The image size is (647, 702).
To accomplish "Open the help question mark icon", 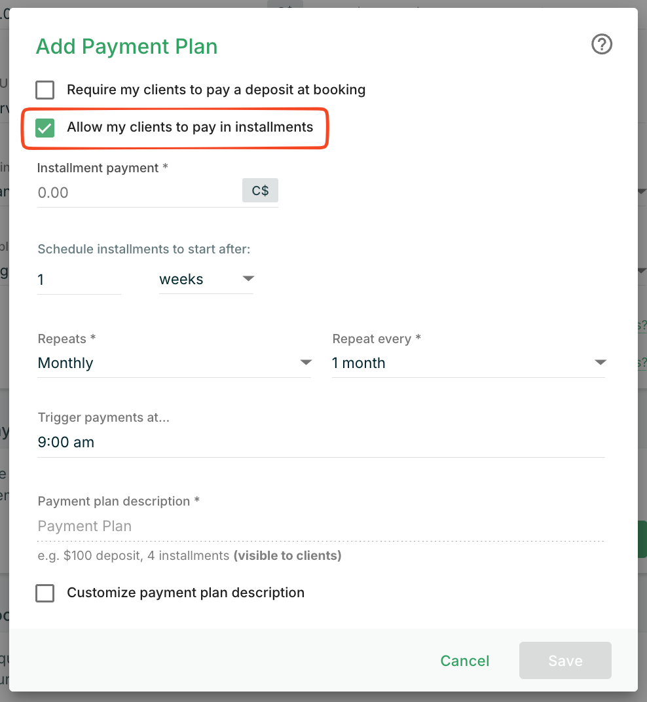I will (601, 45).
